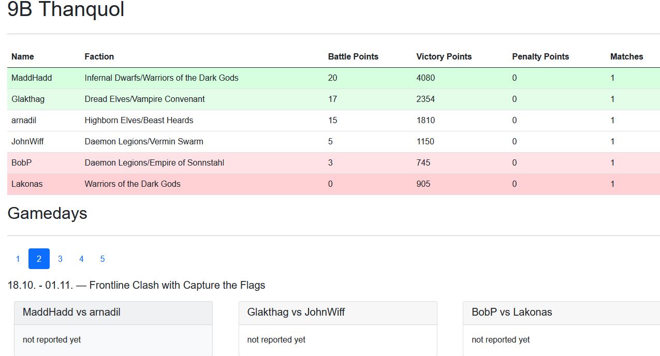Go to gameday page 4

pos(81,259)
